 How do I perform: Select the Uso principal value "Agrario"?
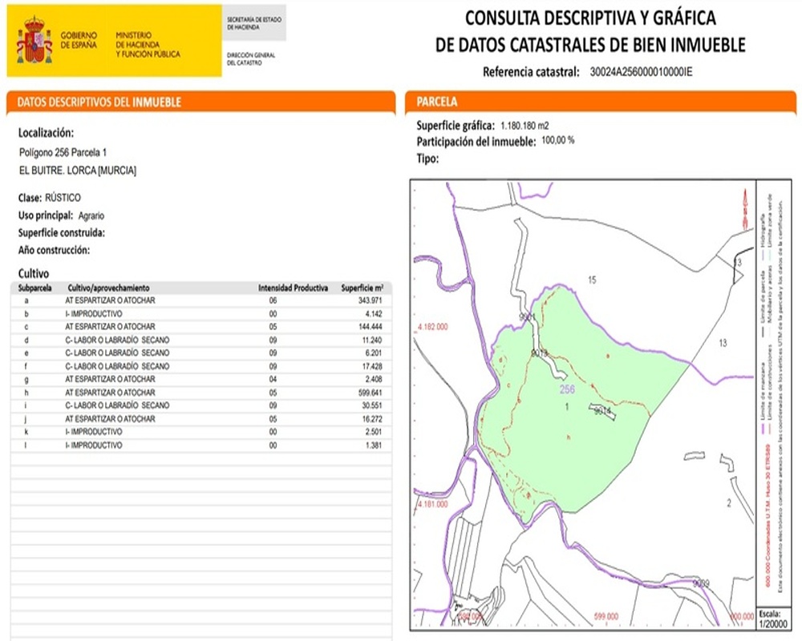(x=91, y=216)
